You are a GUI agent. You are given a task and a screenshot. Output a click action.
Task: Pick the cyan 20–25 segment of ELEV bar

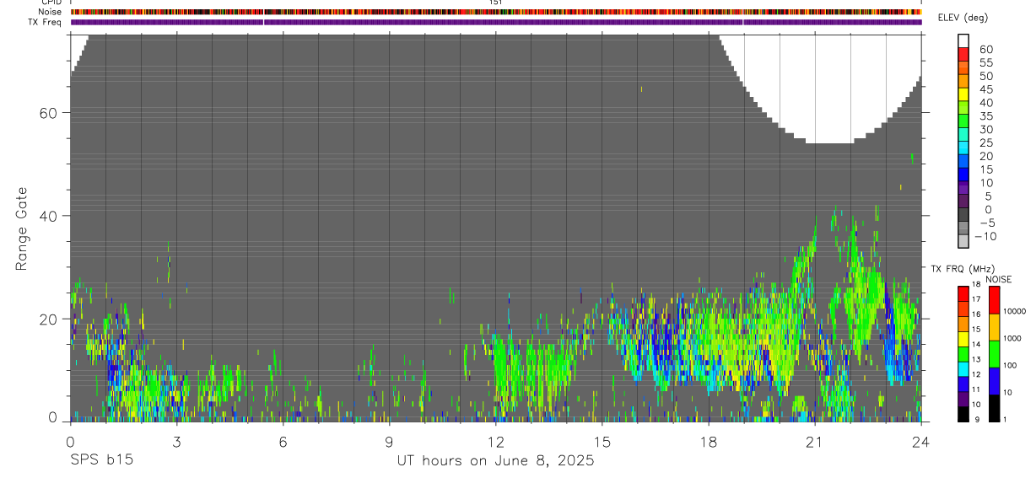tap(963, 149)
